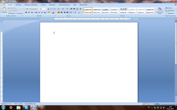This screenshot has height=110, width=177.
Task: Click the Format Painter (Формат по образцу) button
Action: pyautogui.click(x=16, y=13)
